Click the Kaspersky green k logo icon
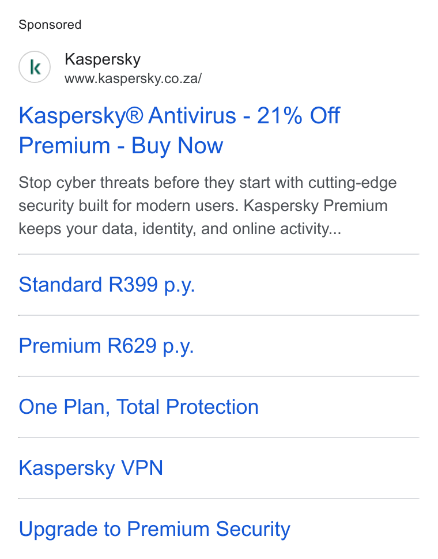 tap(35, 67)
